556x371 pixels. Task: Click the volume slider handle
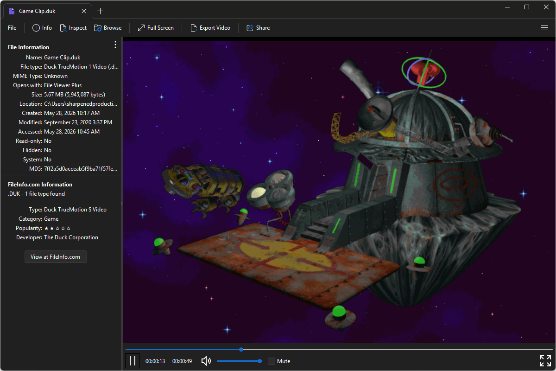pos(259,361)
